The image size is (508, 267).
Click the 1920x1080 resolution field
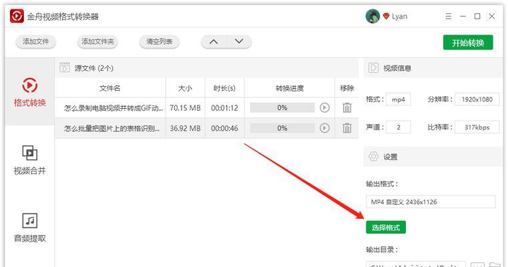click(477, 99)
